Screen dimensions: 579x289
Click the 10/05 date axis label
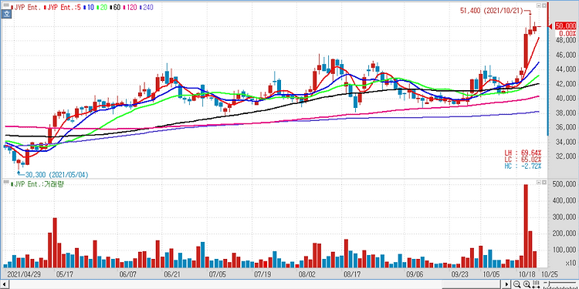492,274
